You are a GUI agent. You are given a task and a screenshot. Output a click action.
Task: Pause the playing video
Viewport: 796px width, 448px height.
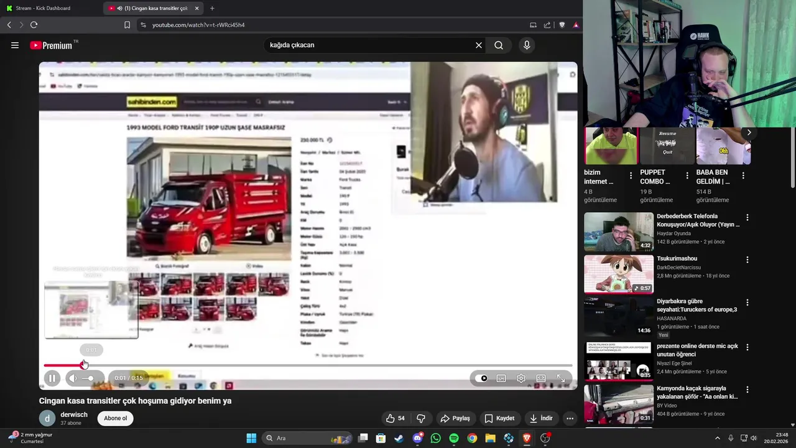52,378
